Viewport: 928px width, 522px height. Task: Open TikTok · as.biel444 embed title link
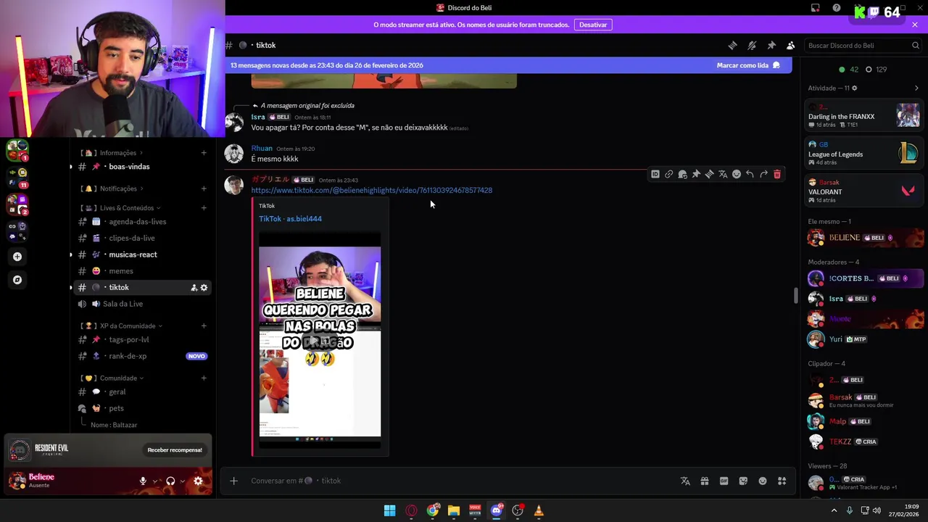tap(290, 219)
